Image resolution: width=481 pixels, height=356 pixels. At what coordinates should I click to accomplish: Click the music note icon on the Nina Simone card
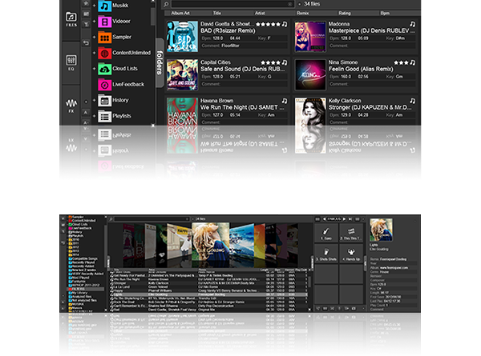click(x=413, y=62)
